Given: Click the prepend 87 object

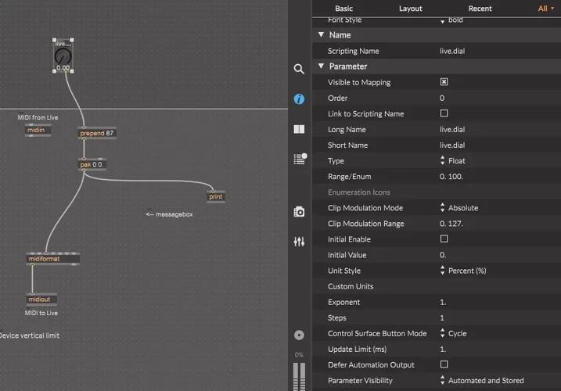Looking at the screenshot, I should 98,134.
